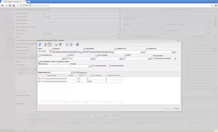
Task: Select the Интернет-клиент browser tab
Action: [x=13, y=2]
